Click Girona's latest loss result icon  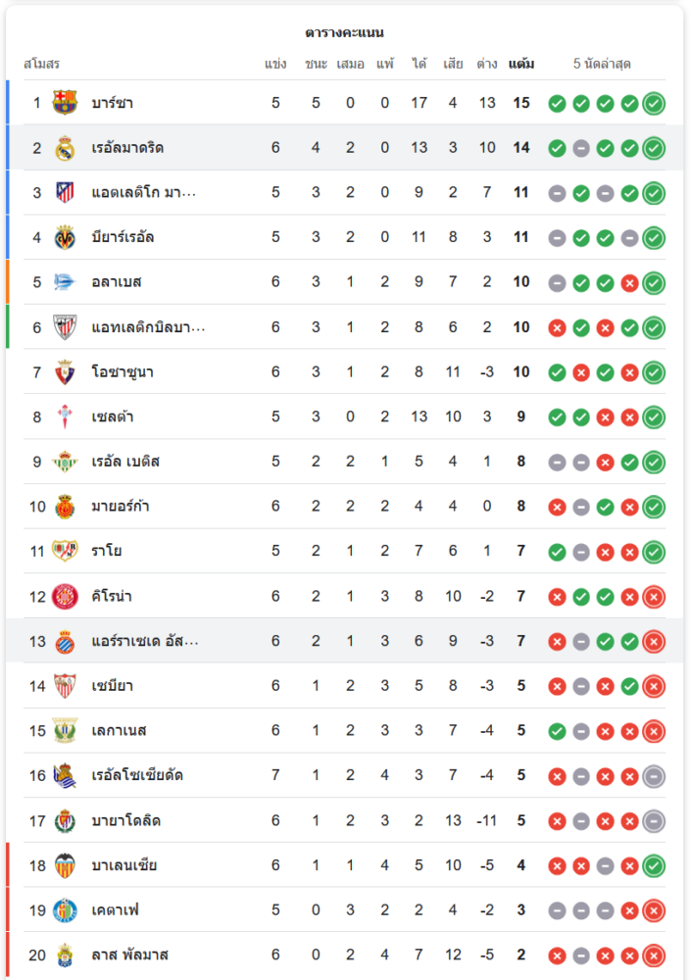[654, 596]
